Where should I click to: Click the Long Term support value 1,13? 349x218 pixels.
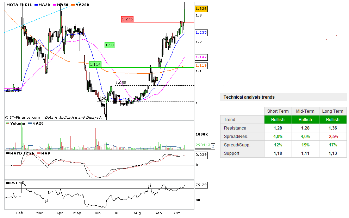click(333, 153)
